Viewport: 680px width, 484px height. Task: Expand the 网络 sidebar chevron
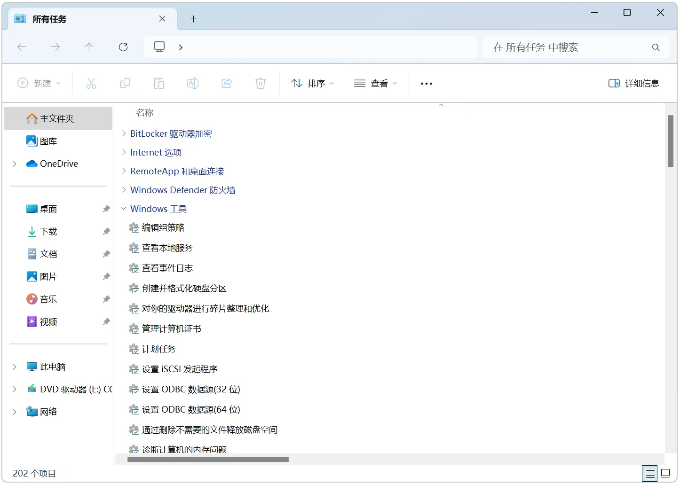tap(15, 412)
